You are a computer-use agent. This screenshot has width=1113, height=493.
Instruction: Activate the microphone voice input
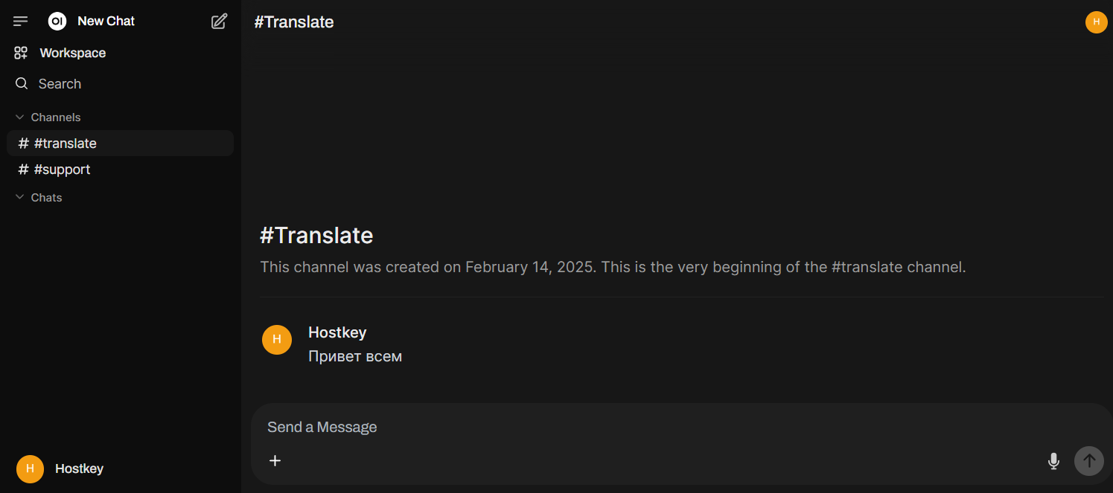click(1053, 461)
